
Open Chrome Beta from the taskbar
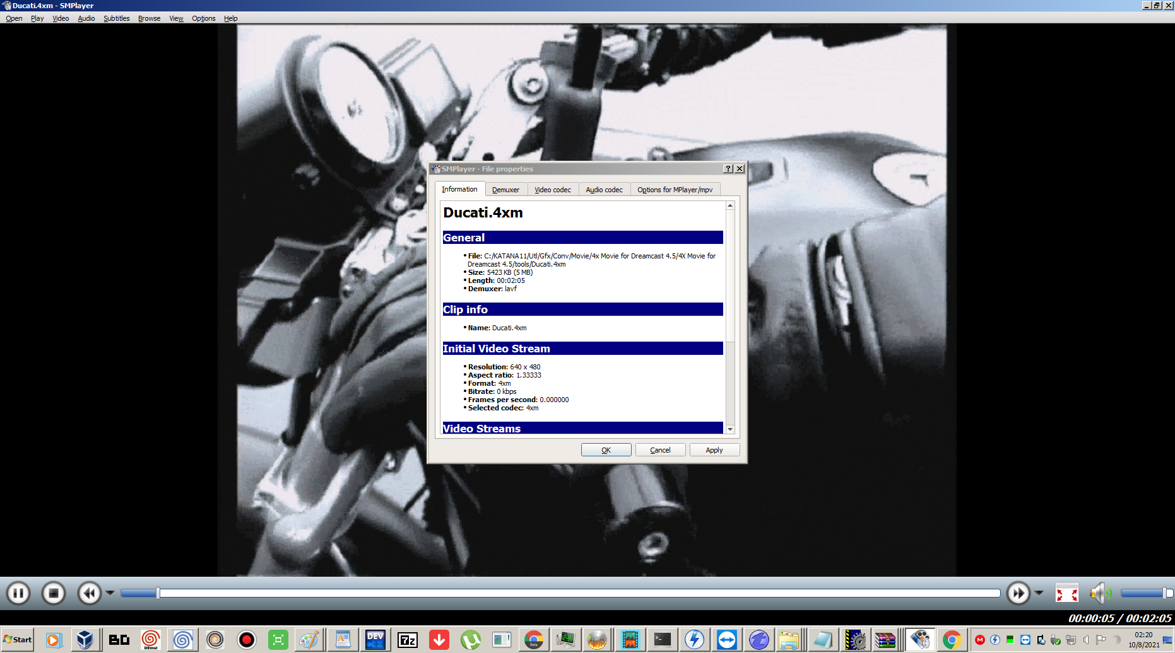pyautogui.click(x=534, y=640)
